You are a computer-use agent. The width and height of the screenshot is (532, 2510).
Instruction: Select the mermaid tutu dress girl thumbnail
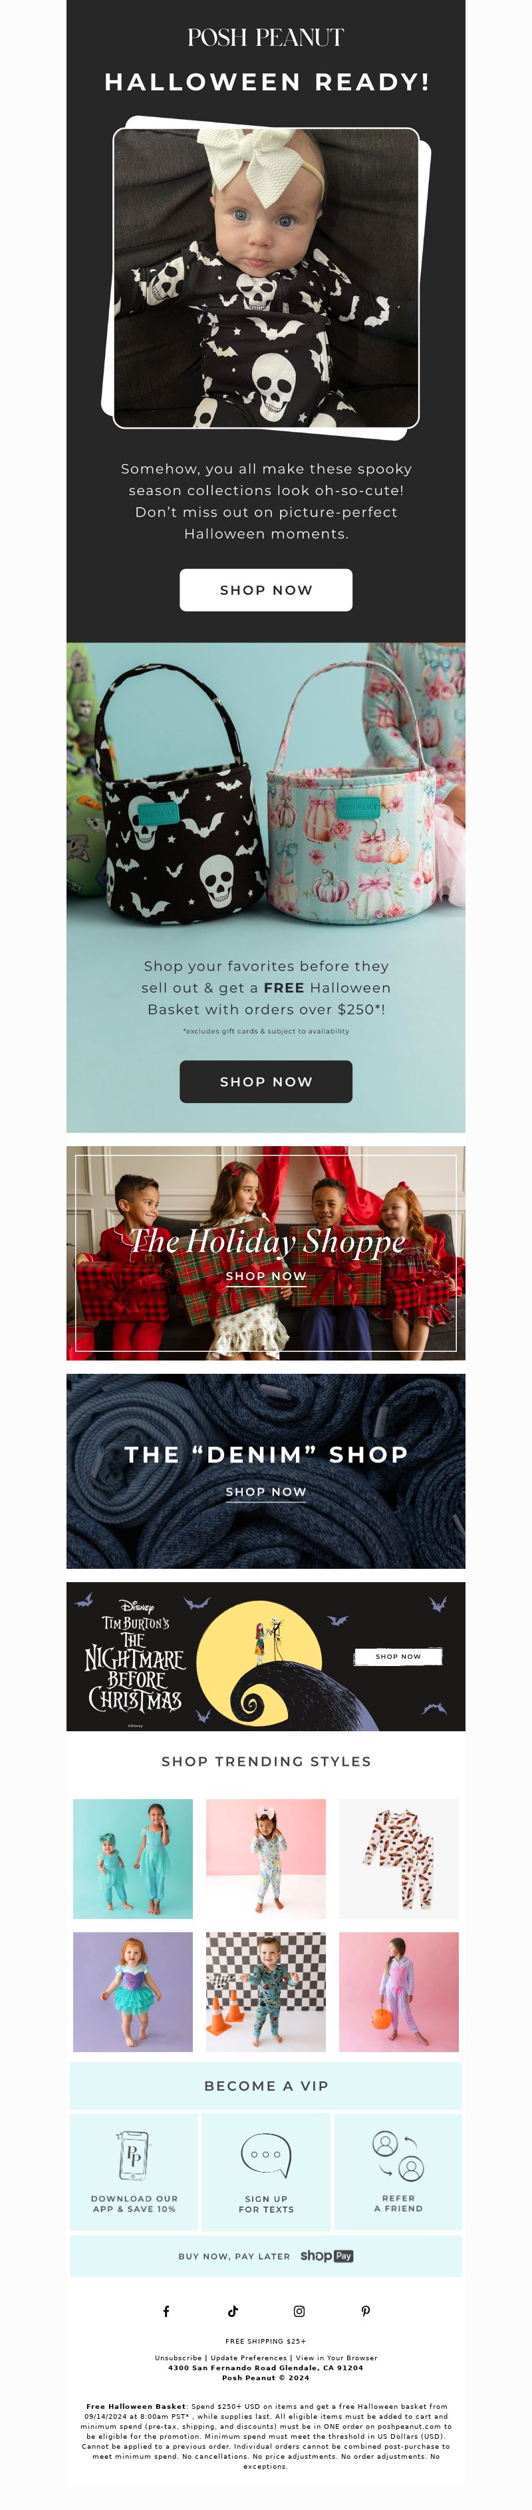132,1991
